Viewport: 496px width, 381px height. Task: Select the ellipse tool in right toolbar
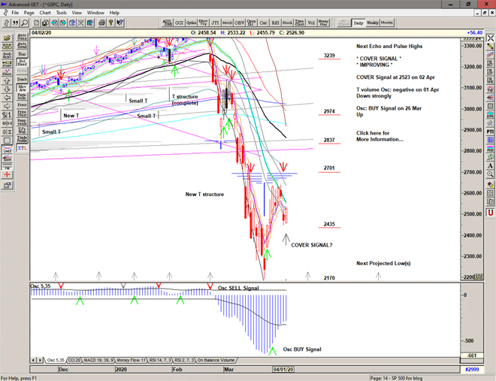point(490,114)
